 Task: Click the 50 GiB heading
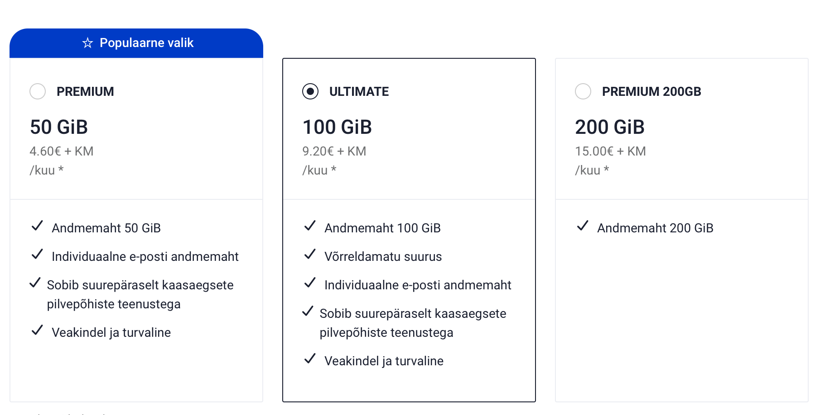59,127
